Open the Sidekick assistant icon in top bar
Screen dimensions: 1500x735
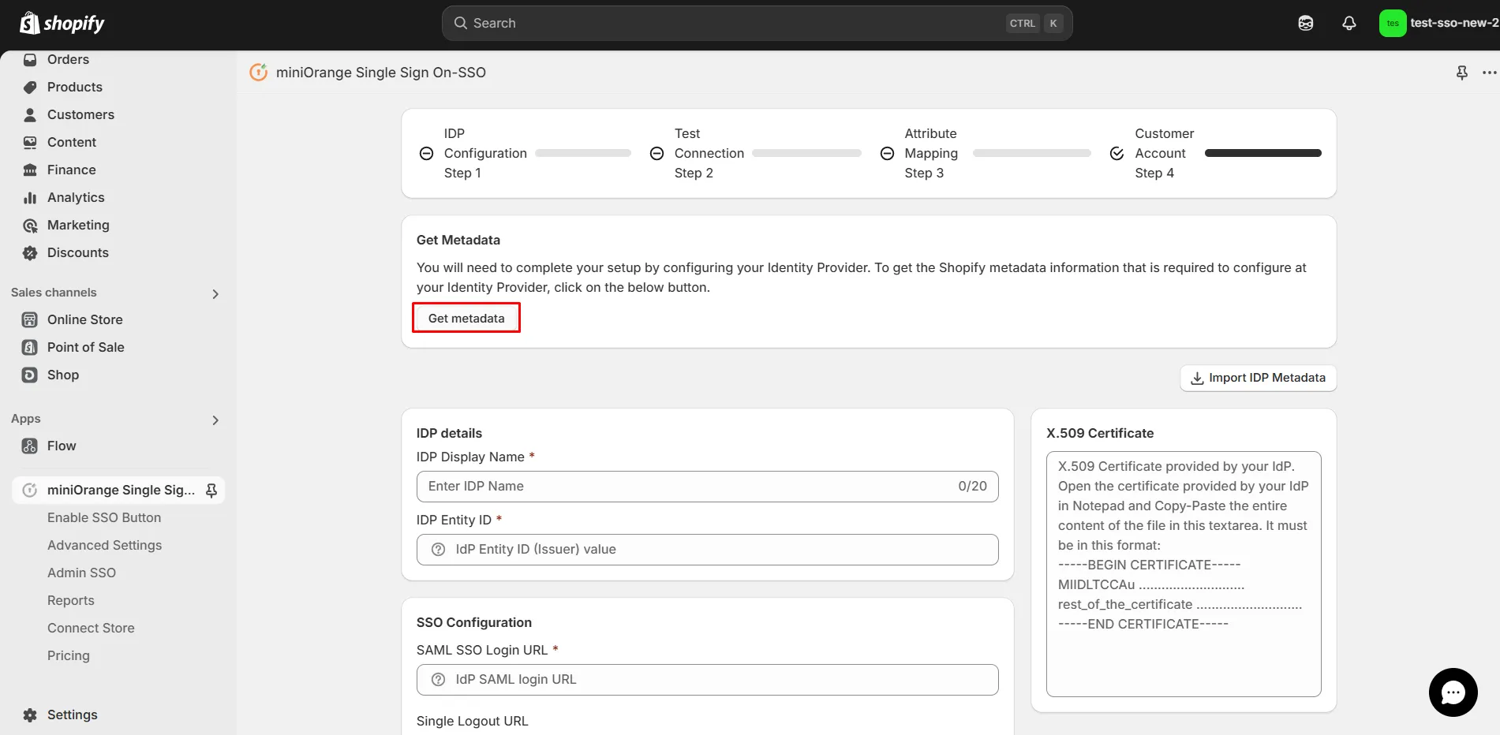1306,23
